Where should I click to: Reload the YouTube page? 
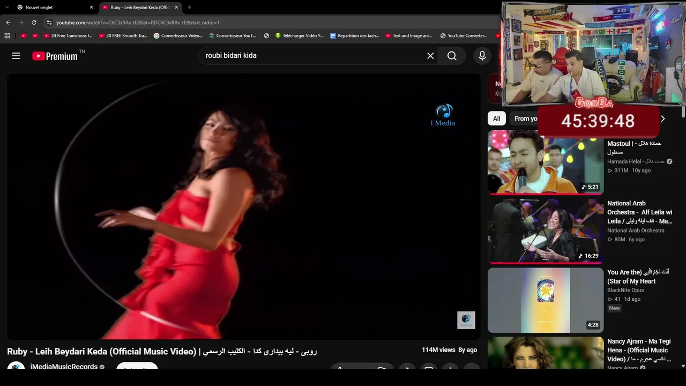point(34,23)
